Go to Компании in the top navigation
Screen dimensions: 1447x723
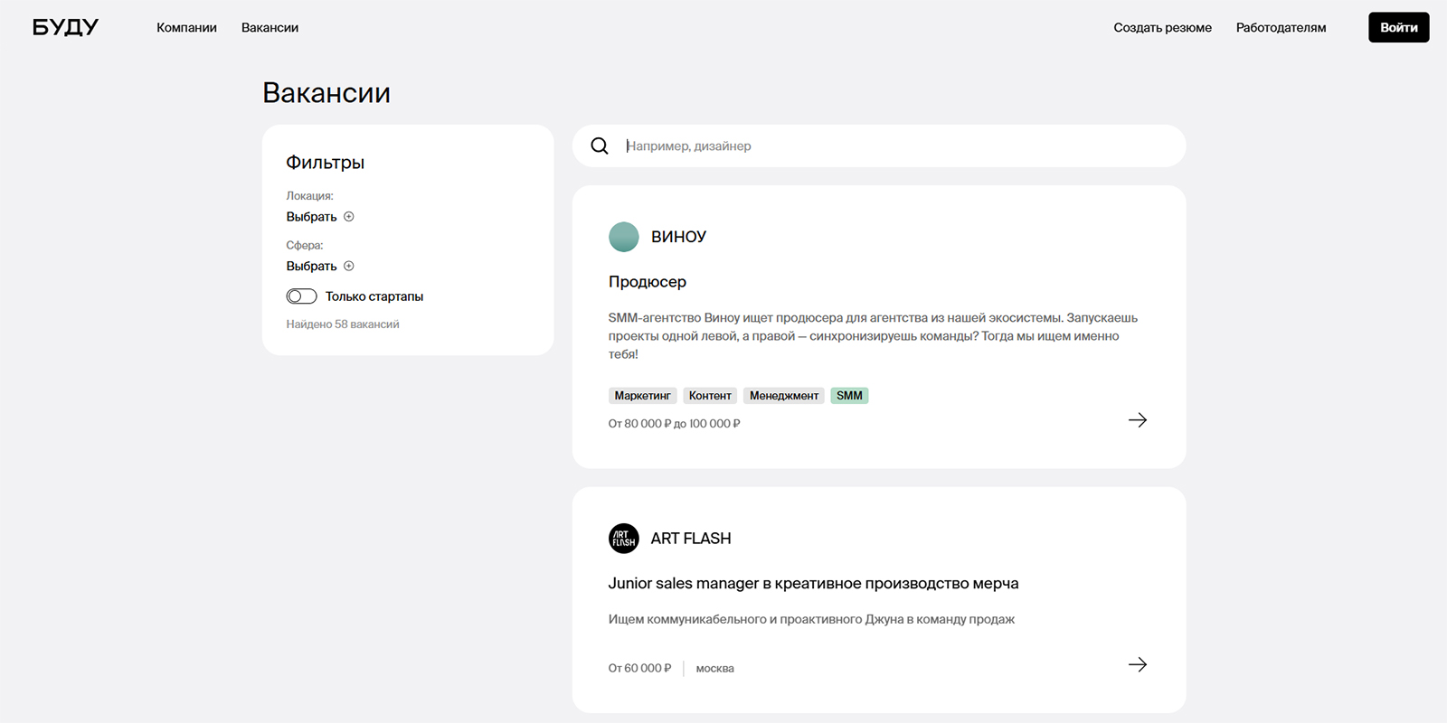click(186, 28)
